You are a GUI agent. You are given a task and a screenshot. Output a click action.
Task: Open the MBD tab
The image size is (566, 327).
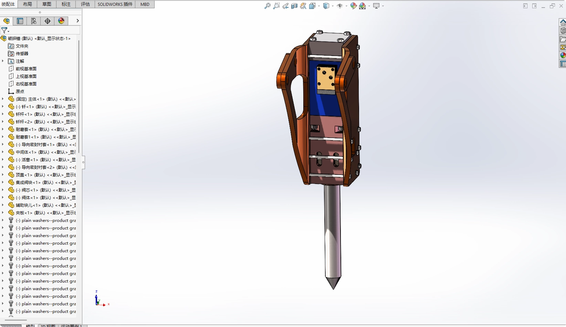point(145,4)
